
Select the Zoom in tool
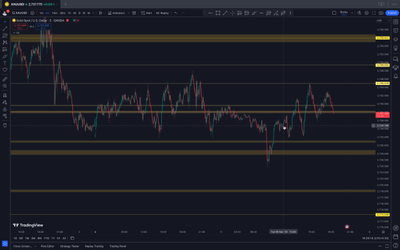(x=5, y=86)
